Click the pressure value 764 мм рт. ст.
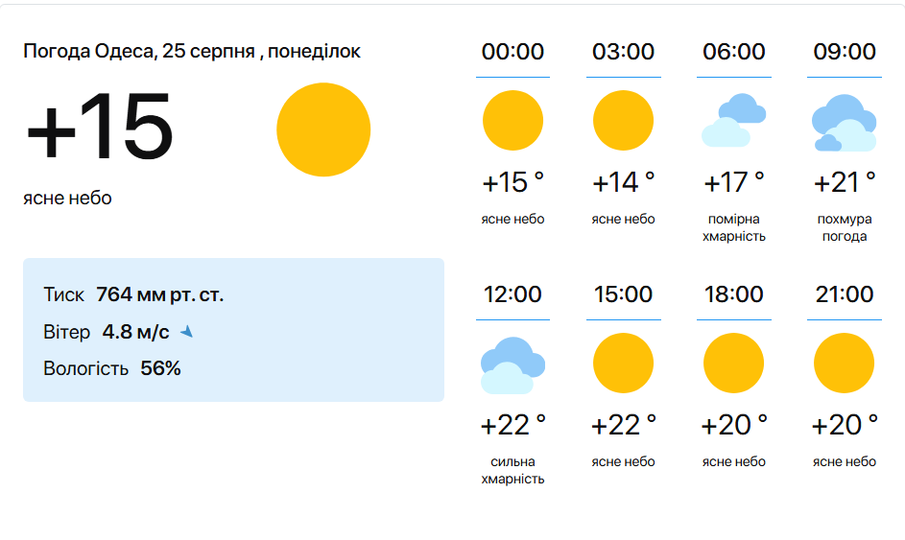This screenshot has height=540, width=905. pos(159,294)
